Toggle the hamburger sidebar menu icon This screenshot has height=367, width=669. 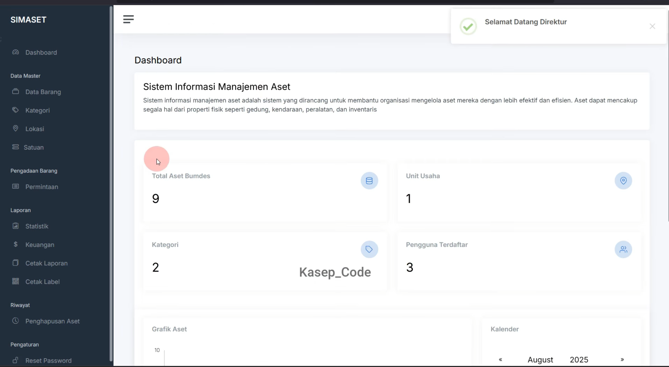pos(128,19)
